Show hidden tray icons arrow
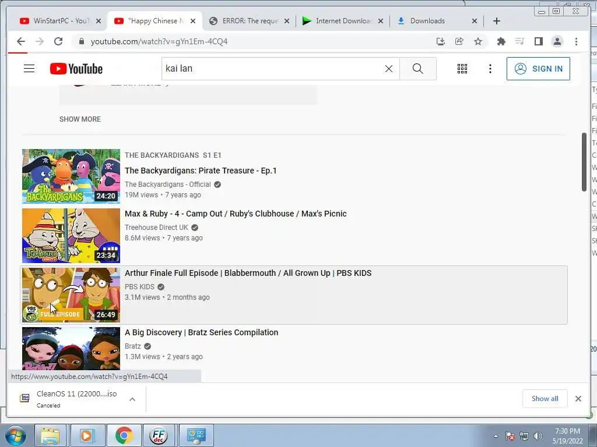 (496, 436)
